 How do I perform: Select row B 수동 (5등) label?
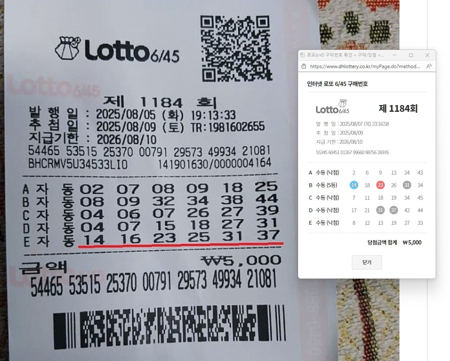pyautogui.click(x=326, y=185)
